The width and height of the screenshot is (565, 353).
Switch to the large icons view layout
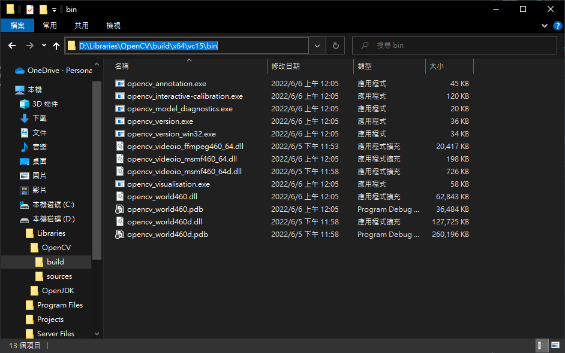pyautogui.click(x=555, y=345)
